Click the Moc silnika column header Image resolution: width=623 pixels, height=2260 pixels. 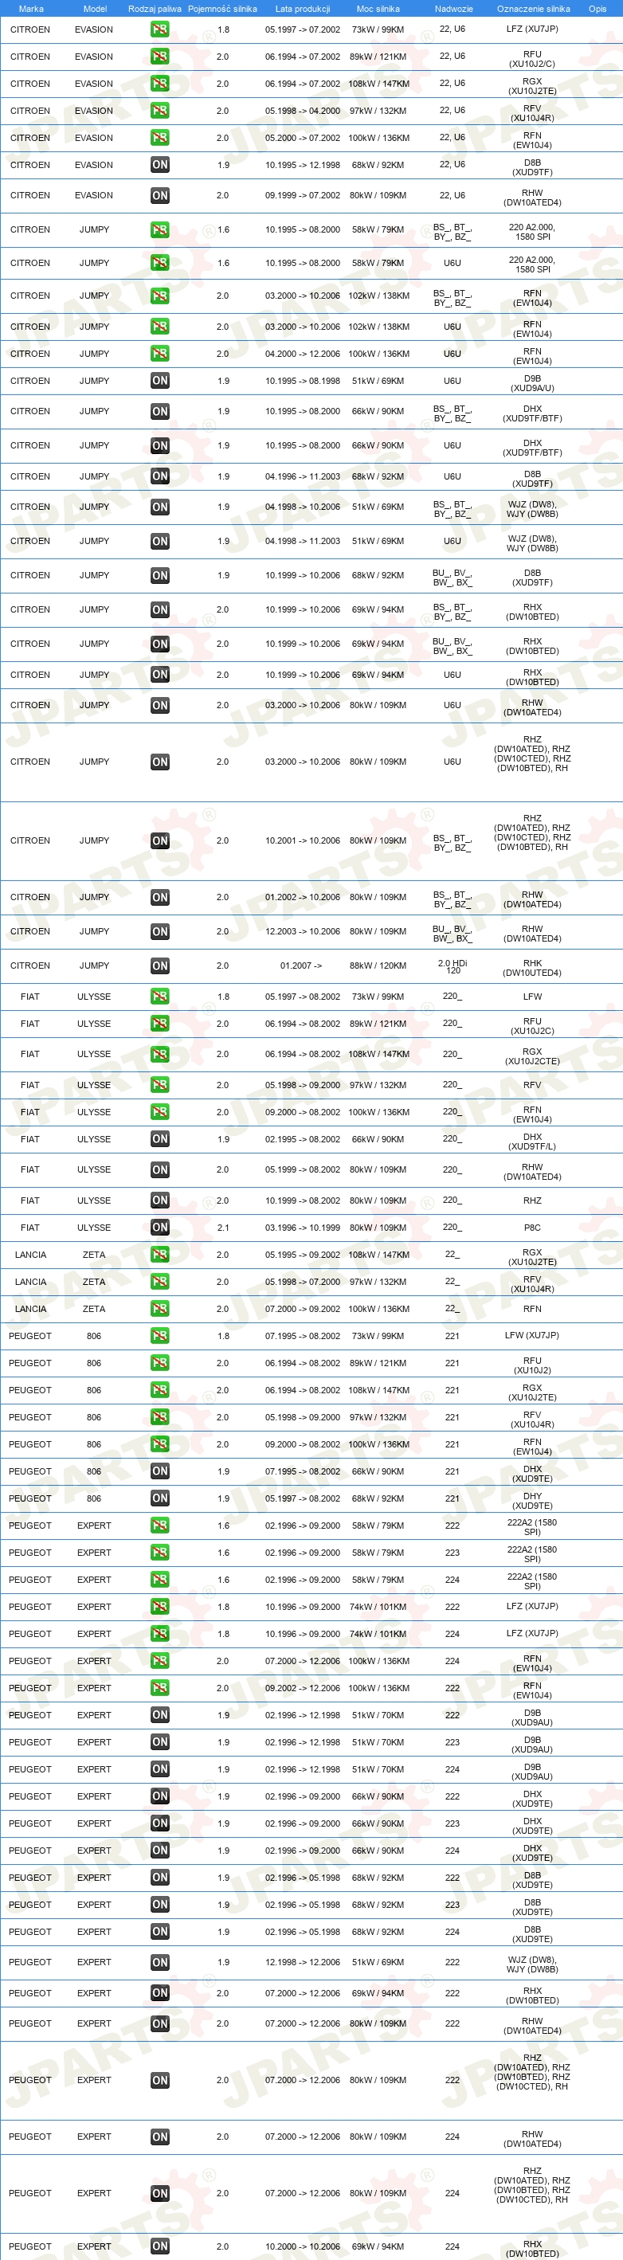(378, 9)
